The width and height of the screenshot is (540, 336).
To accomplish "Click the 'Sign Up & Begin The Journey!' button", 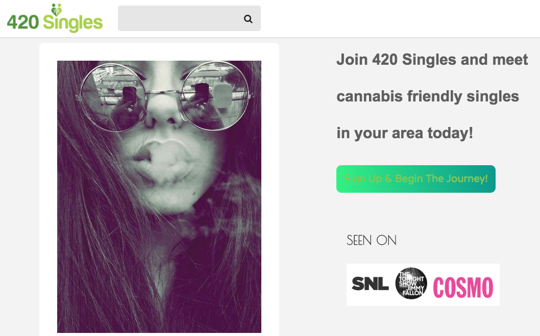I will point(415,179).
